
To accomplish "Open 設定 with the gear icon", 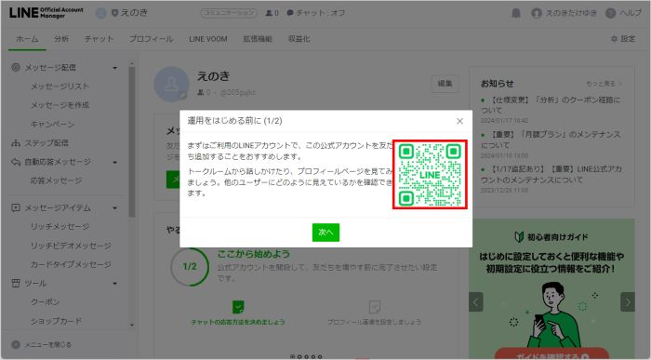I will pyautogui.click(x=623, y=39).
